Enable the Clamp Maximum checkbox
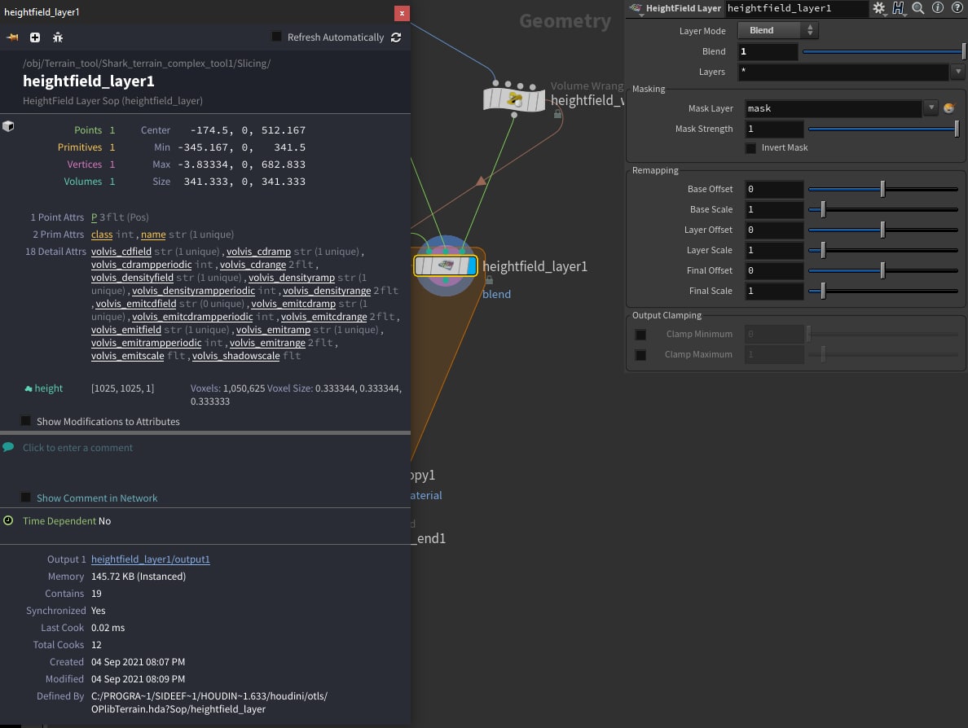Viewport: 968px width, 728px height. pos(640,355)
